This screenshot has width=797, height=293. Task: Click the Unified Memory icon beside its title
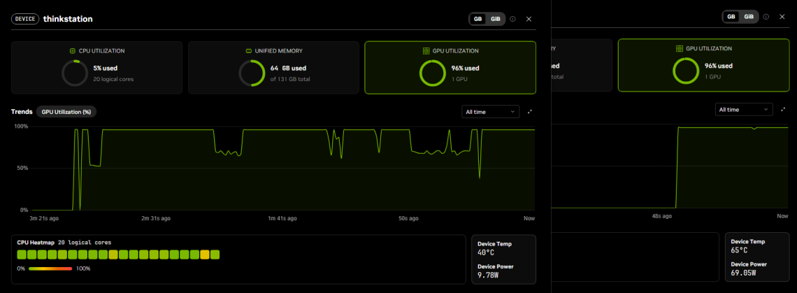[x=249, y=51]
